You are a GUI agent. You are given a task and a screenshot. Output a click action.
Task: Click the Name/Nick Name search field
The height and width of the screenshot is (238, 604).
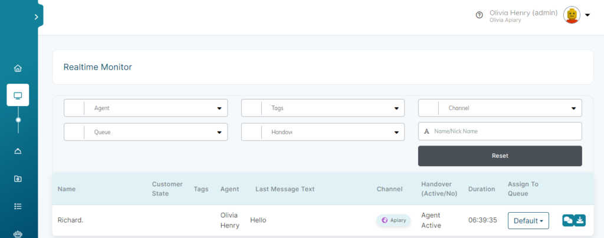[500, 131]
